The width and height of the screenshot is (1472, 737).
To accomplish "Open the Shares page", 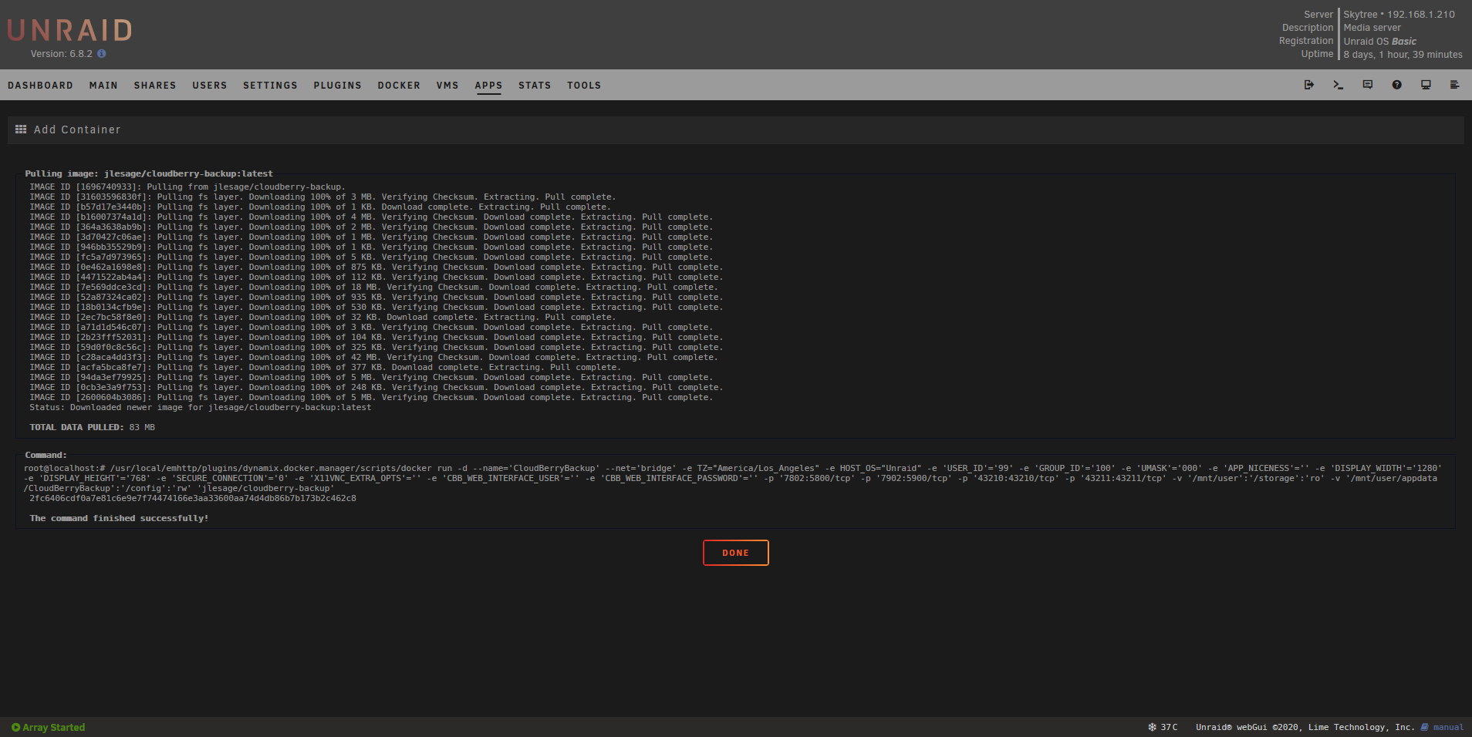I will pyautogui.click(x=155, y=86).
